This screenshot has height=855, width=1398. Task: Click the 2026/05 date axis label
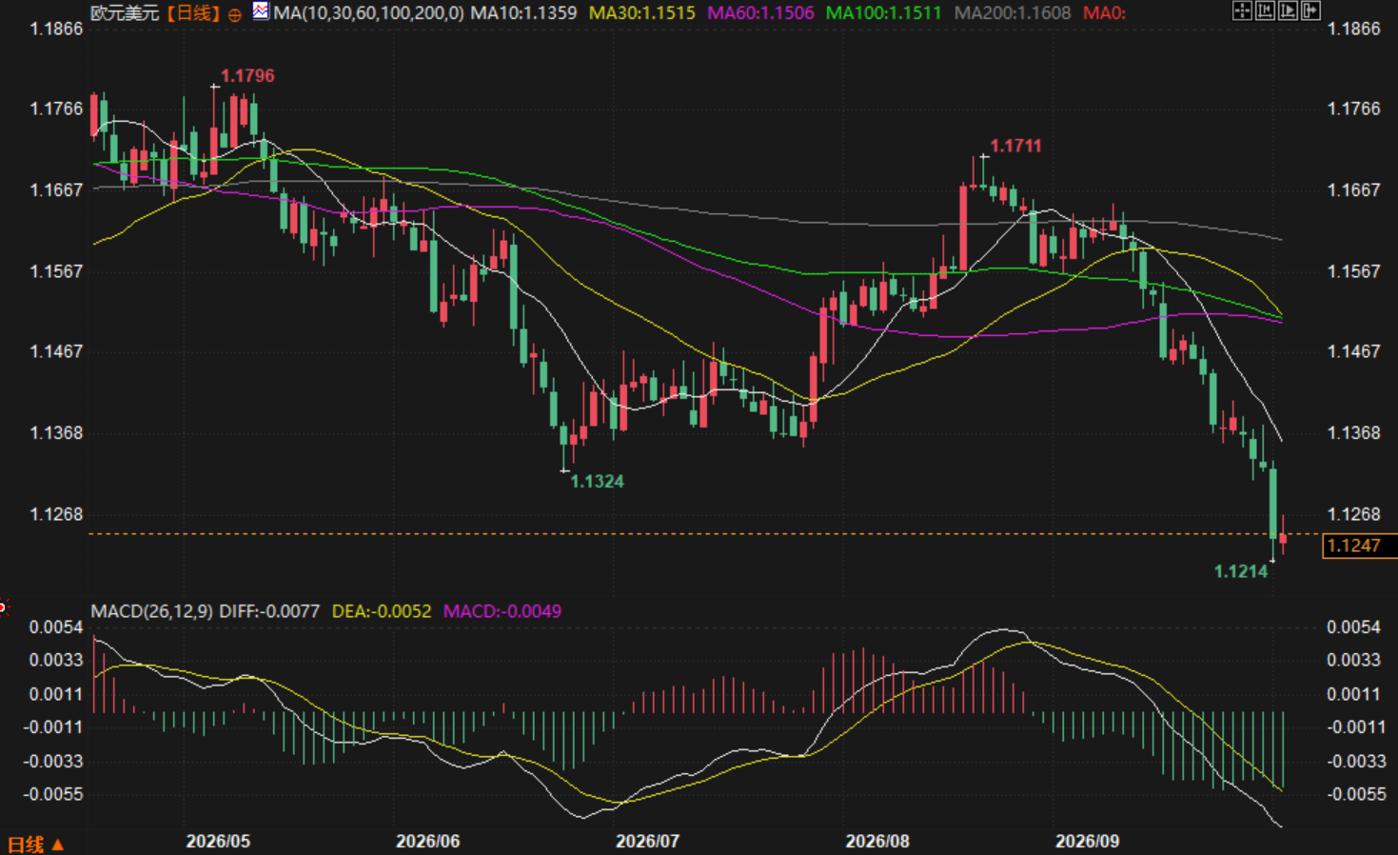click(218, 842)
